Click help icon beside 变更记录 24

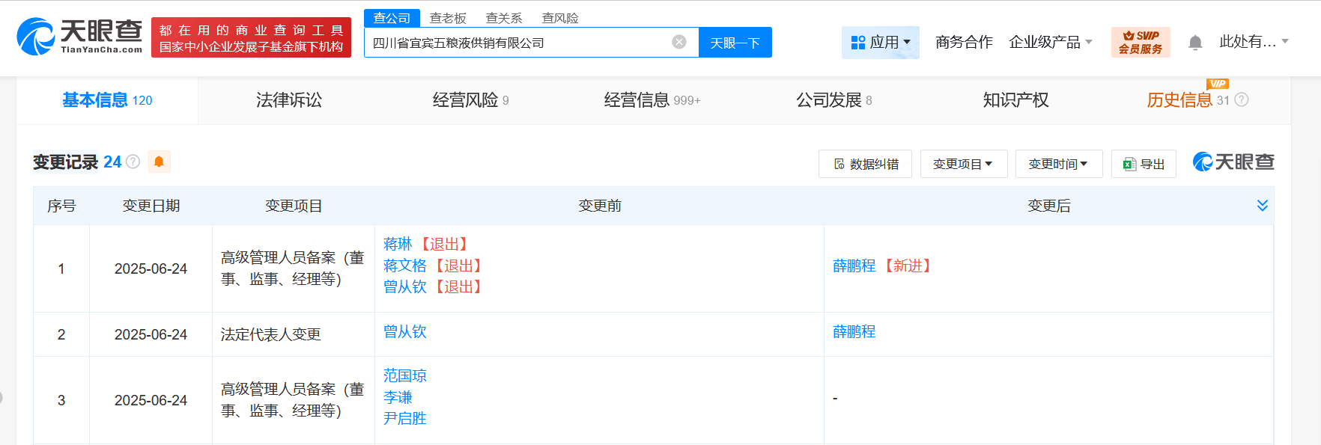(x=133, y=162)
